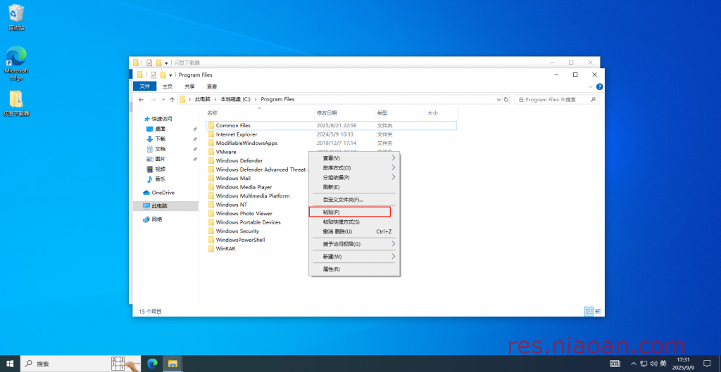Click the network icon in the system tray
This screenshot has width=721, height=372.
644,364
